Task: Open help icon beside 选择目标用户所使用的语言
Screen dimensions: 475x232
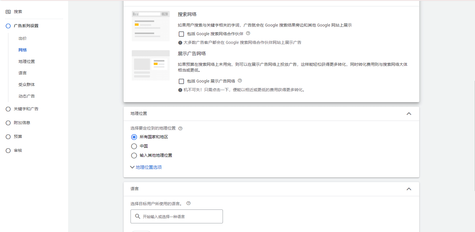Action: (x=189, y=203)
